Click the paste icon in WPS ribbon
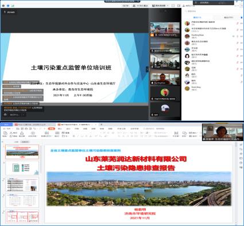The width and height of the screenshot is (244, 226). pyautogui.click(x=5, y=134)
